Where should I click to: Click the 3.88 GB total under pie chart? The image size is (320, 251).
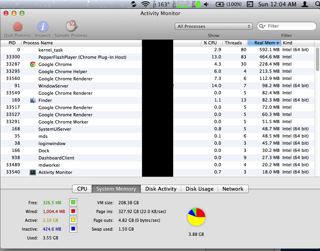tap(196, 234)
